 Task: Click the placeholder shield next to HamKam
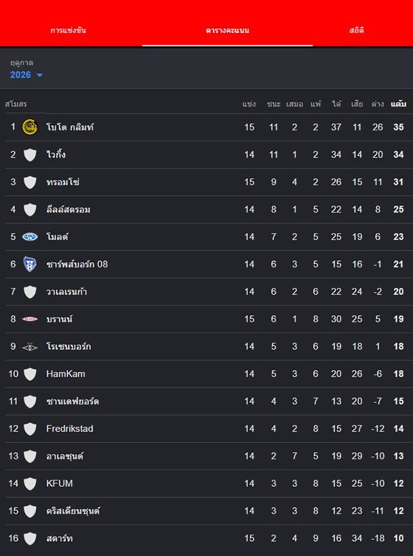click(x=30, y=374)
